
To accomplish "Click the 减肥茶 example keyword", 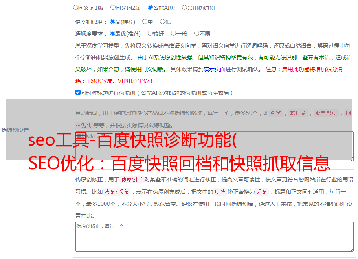I will coord(298,113).
